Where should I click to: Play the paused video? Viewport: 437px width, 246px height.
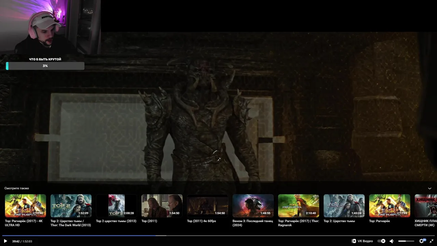[x=5, y=241]
